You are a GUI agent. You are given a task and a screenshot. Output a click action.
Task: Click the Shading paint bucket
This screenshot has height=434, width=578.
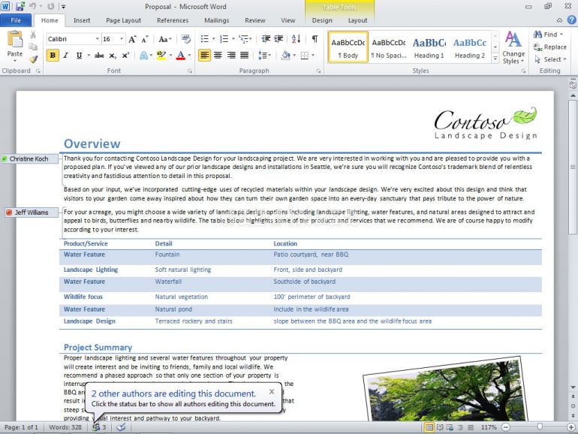click(286, 56)
